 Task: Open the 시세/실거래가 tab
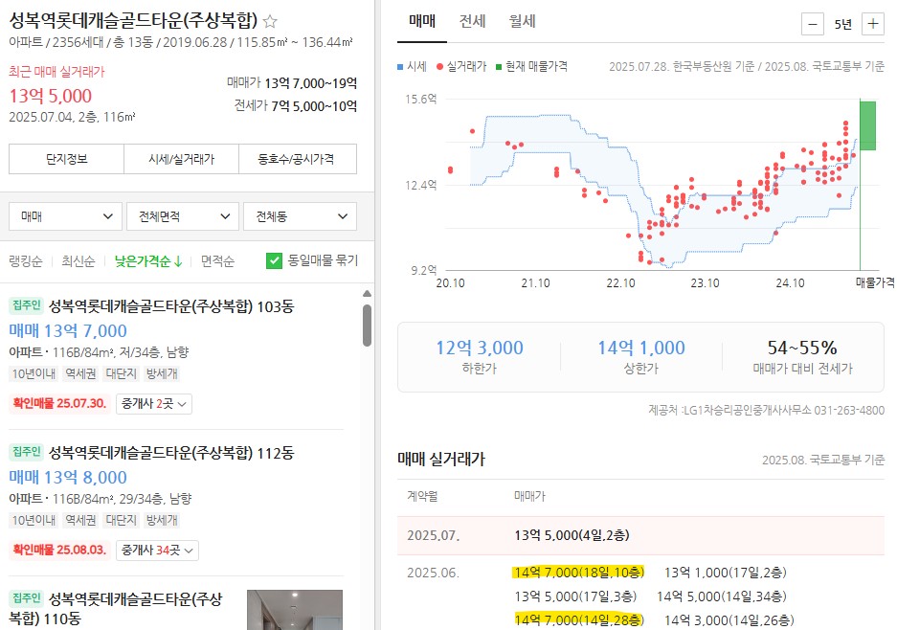pyautogui.click(x=181, y=159)
